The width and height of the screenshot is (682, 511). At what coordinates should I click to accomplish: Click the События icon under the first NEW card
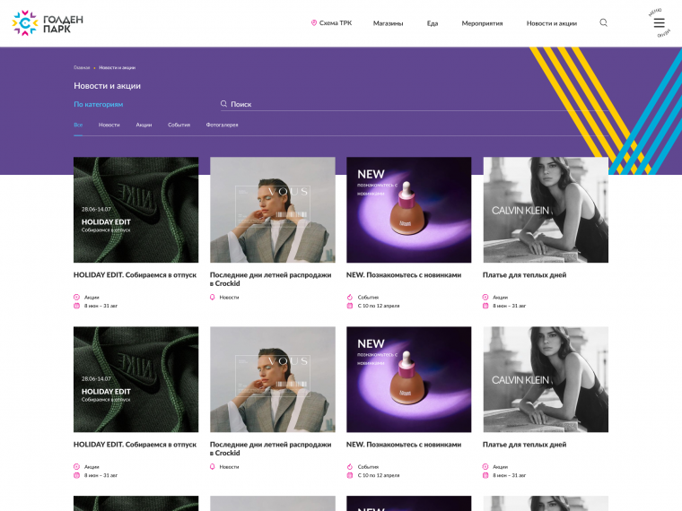pyautogui.click(x=349, y=298)
